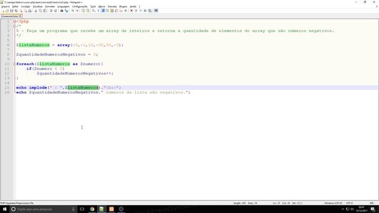The width and height of the screenshot is (379, 213).
Task: Open the Executar menu
Action: tap(112, 7)
